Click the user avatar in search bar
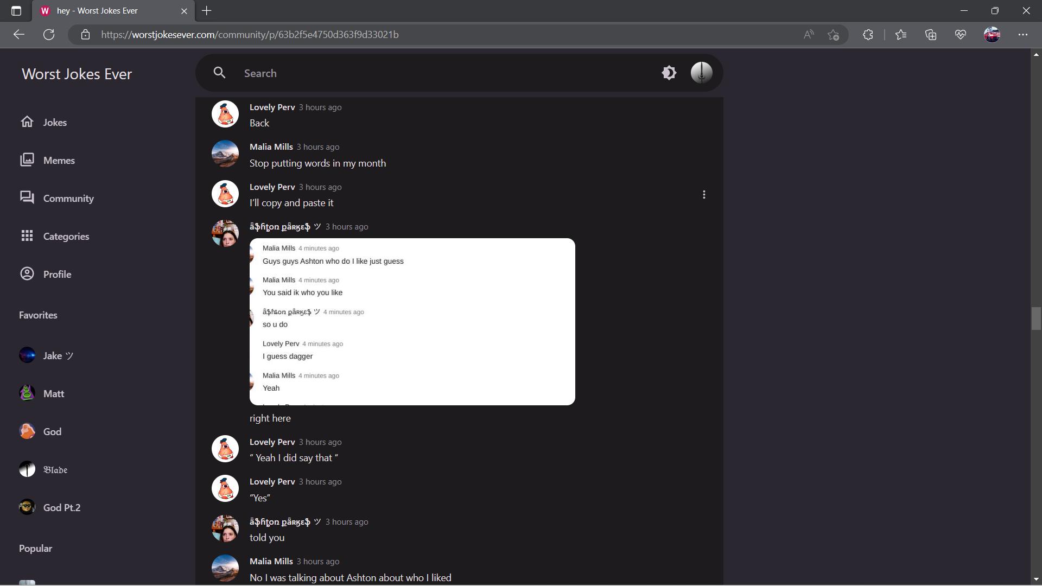The image size is (1042, 586). (701, 73)
